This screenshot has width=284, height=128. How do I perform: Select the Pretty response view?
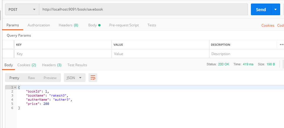tap(14, 78)
